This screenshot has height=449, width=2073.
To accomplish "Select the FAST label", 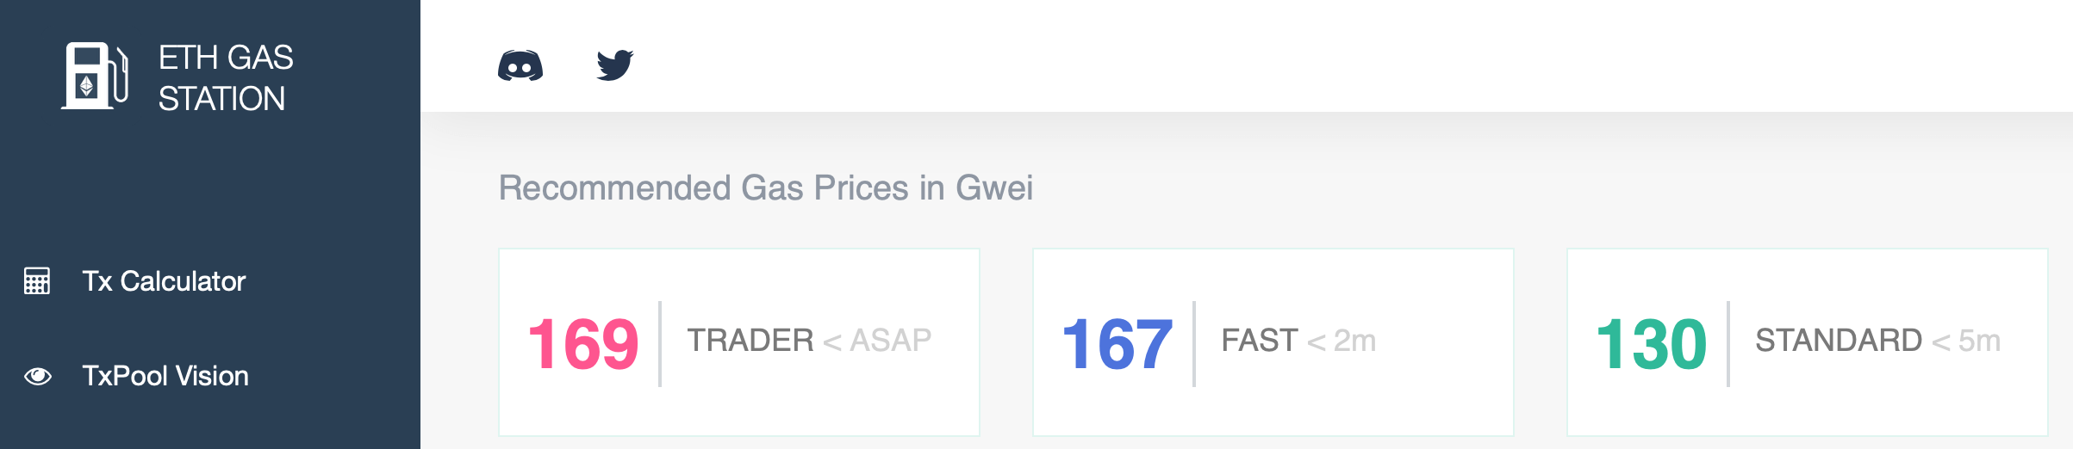I will pyautogui.click(x=1260, y=341).
